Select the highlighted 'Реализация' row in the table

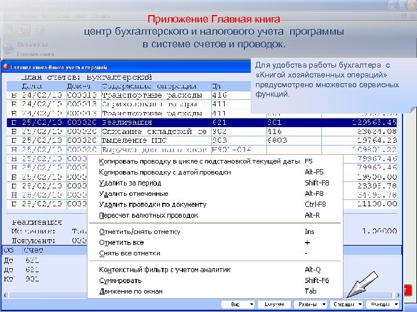(202, 122)
